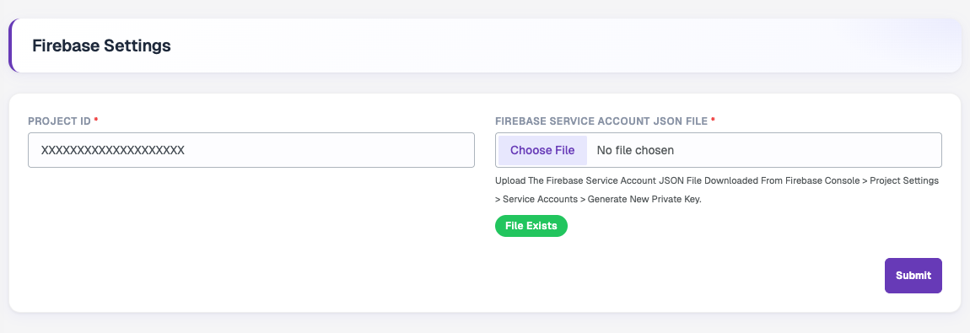Click the Firebase Settings heading
Viewport: 970px width, 333px height.
point(101,46)
